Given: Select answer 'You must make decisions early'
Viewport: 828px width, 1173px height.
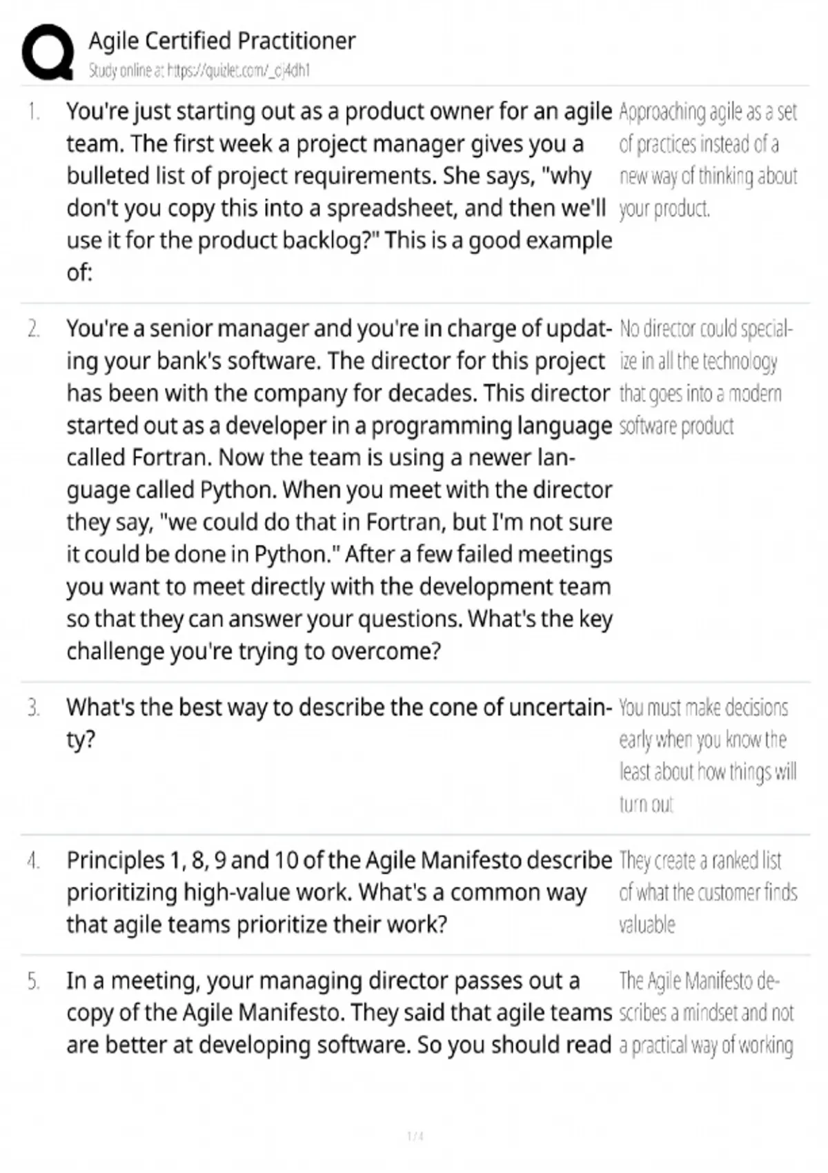Looking at the screenshot, I should click(707, 756).
